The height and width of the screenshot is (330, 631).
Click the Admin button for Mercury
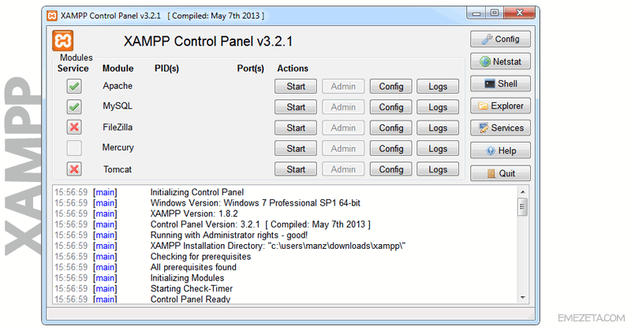343,149
